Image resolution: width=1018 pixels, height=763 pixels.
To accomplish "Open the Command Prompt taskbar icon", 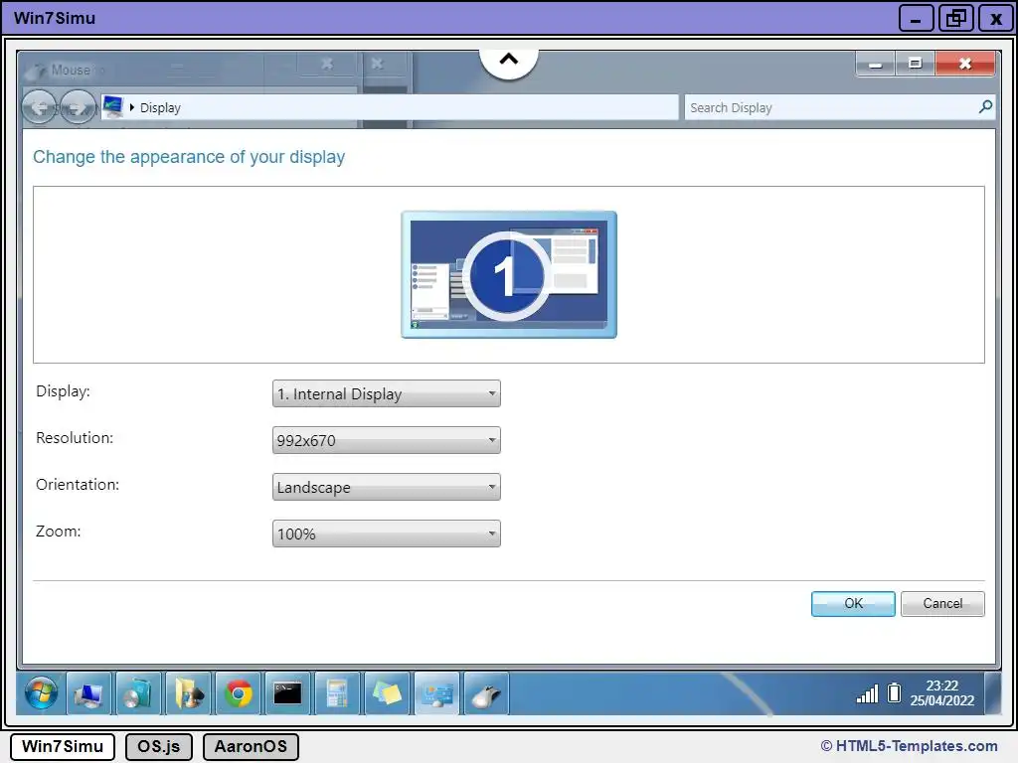I will 287,694.
